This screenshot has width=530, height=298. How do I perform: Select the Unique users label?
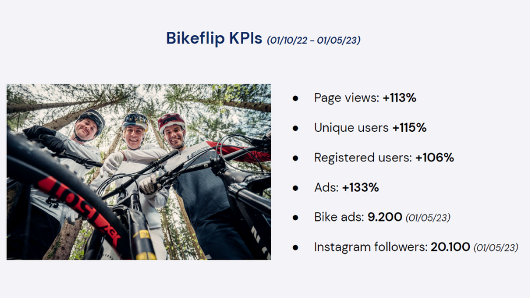(x=351, y=128)
